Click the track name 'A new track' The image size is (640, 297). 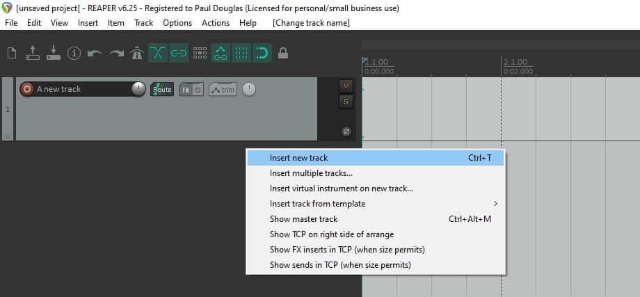point(58,89)
